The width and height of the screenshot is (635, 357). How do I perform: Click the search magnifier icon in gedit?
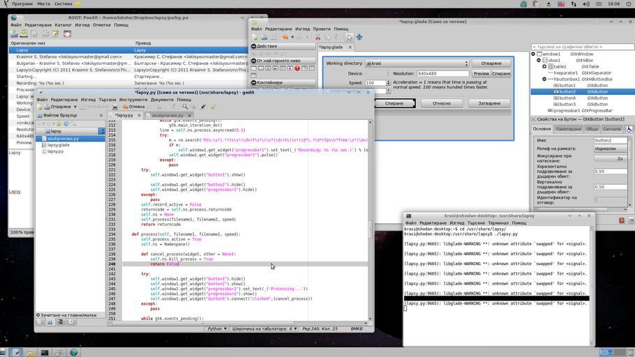pyautogui.click(x=184, y=107)
